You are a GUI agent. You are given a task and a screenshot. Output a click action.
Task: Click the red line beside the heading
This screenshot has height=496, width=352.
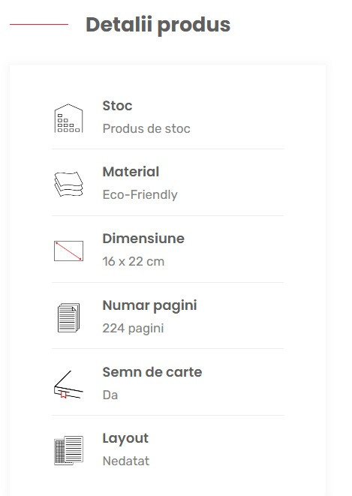coord(39,24)
